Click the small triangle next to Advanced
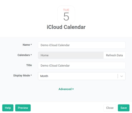 pyautogui.click(x=73, y=89)
